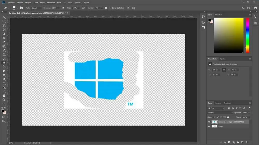Open the Edit Toolbar three-dots menu

[4, 104]
